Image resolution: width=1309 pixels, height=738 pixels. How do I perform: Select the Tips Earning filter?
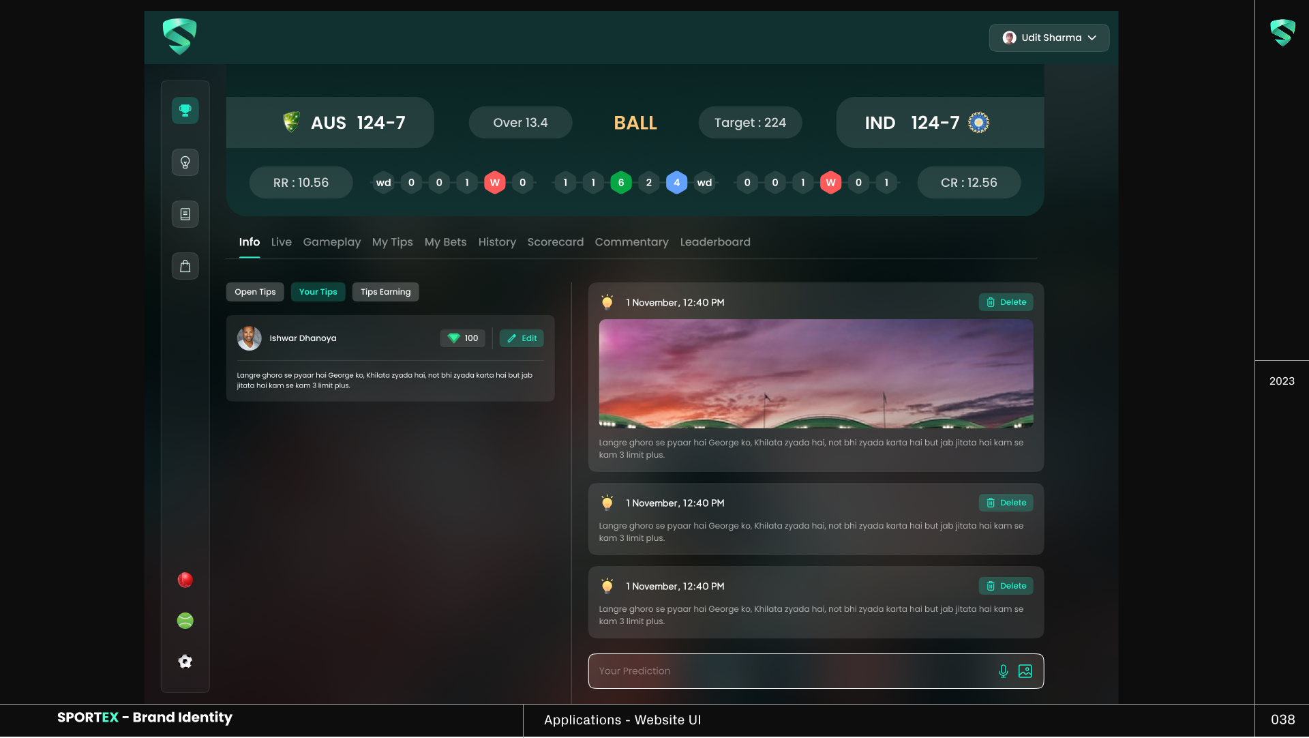(x=385, y=292)
